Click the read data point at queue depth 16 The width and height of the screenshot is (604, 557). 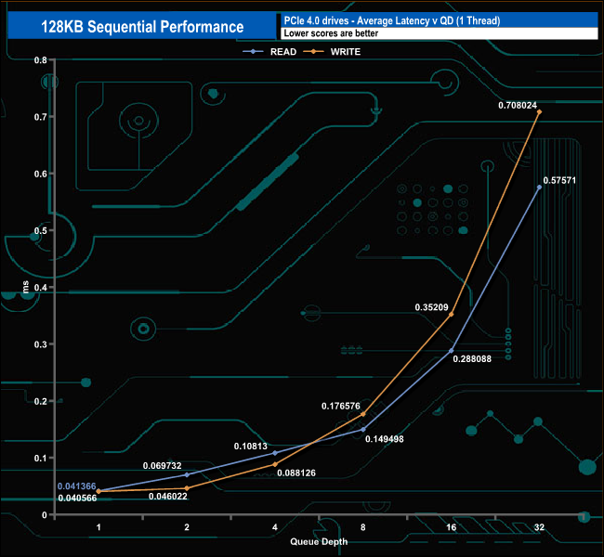coord(452,351)
